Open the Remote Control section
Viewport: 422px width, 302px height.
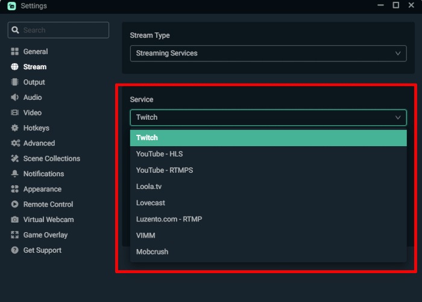tap(48, 205)
